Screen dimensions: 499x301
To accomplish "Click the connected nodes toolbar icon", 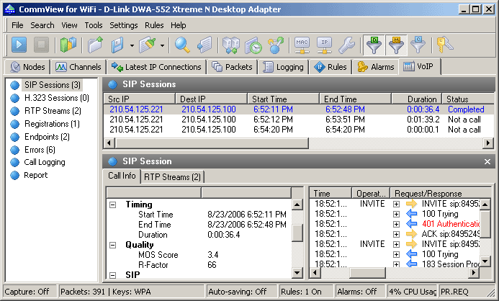I will [x=276, y=45].
